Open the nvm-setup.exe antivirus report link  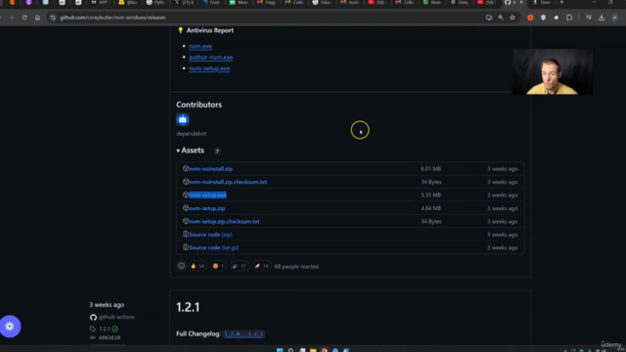(x=209, y=68)
